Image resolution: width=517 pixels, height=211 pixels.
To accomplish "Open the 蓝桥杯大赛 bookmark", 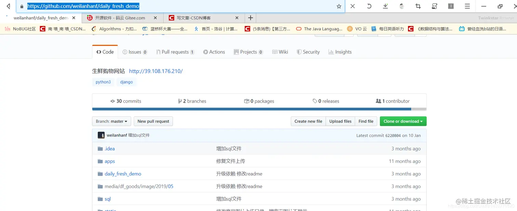I will [165, 29].
